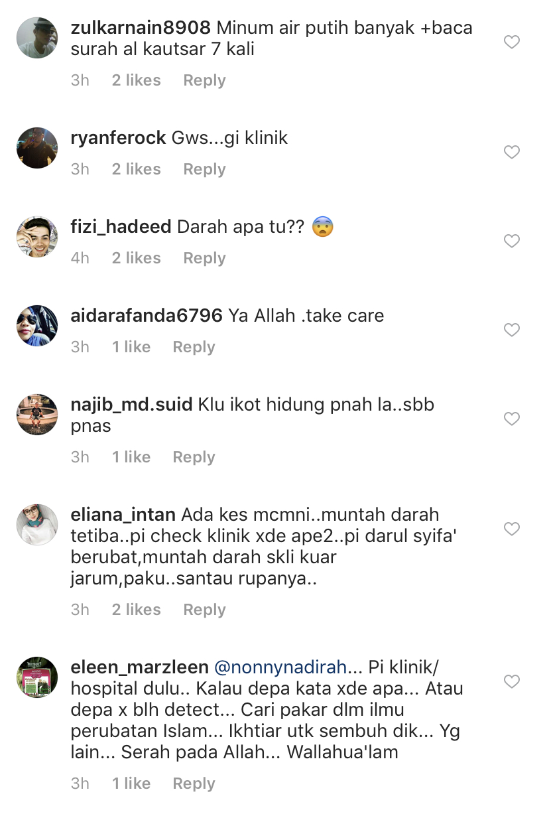Open najib_md.suid's username link

(131, 404)
